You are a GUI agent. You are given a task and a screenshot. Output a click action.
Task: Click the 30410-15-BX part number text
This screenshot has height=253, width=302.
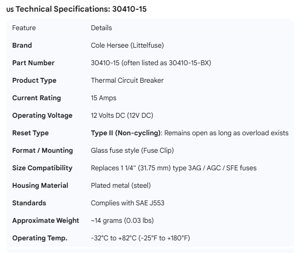click(193, 63)
